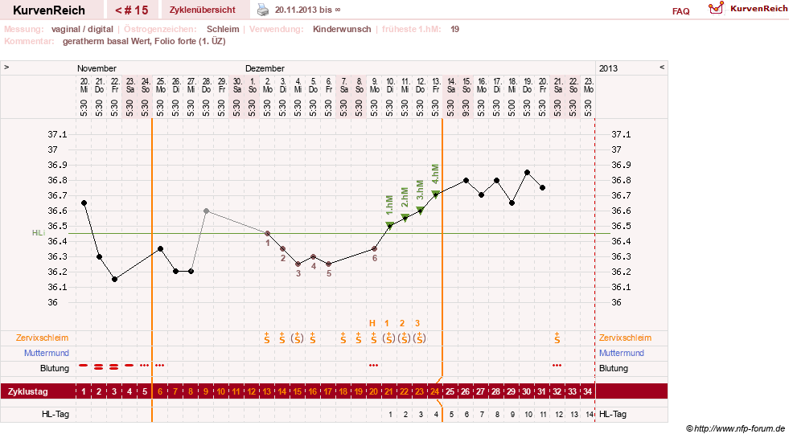
Task: Select the 2.hM temperature triangle marker
Action: click(405, 218)
